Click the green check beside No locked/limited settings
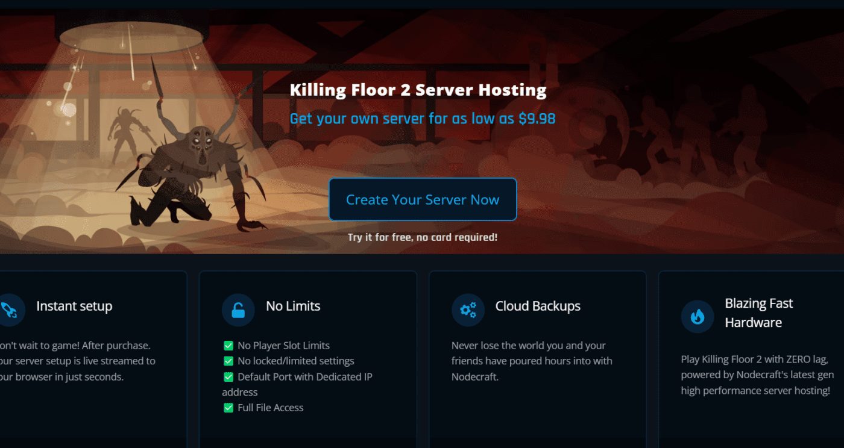 point(228,361)
